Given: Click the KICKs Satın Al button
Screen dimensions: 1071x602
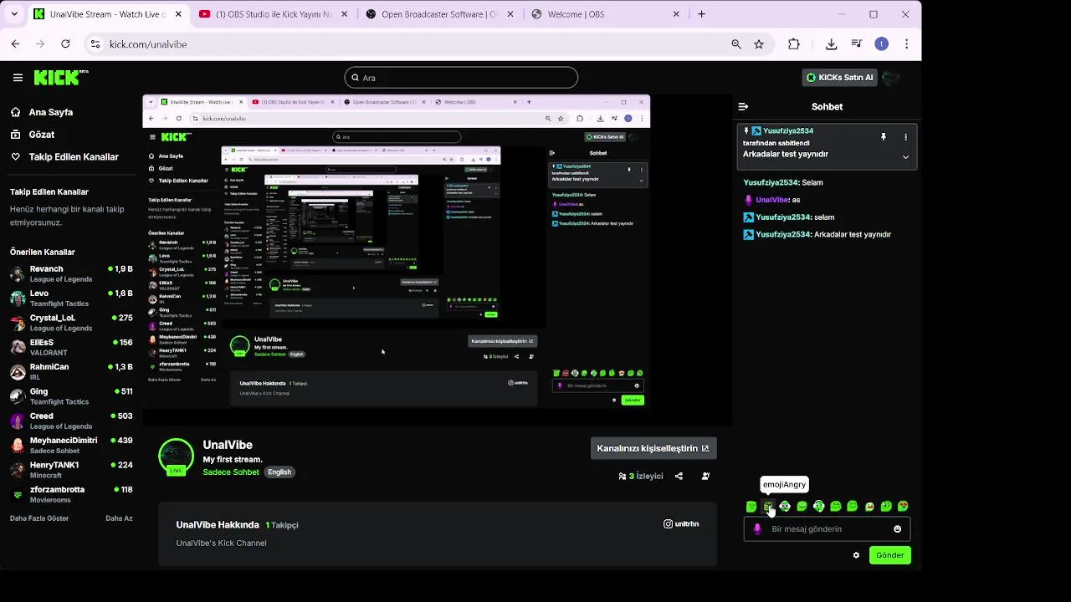Looking at the screenshot, I should [x=839, y=78].
